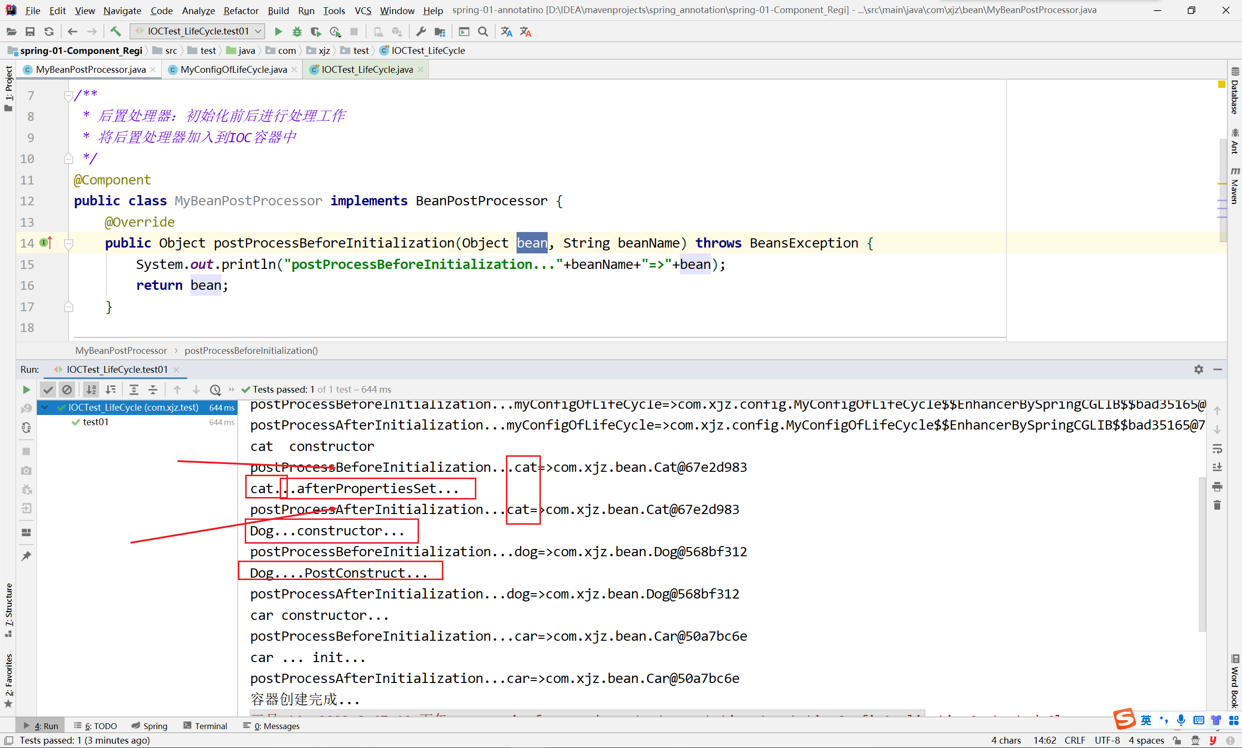Expand All test results
The width and height of the screenshot is (1242, 748).
tap(134, 390)
